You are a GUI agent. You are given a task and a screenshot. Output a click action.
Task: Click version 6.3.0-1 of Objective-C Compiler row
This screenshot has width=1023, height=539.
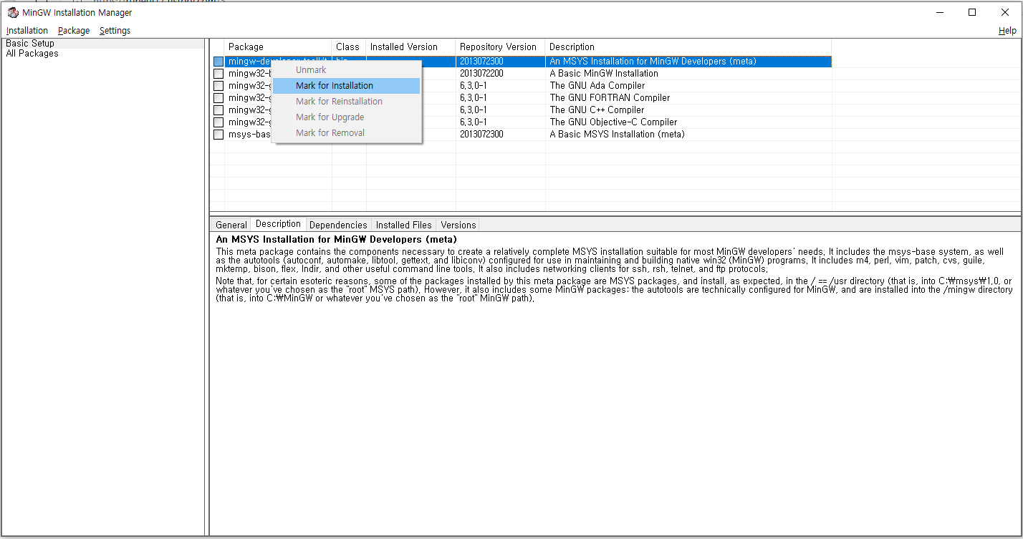(474, 122)
